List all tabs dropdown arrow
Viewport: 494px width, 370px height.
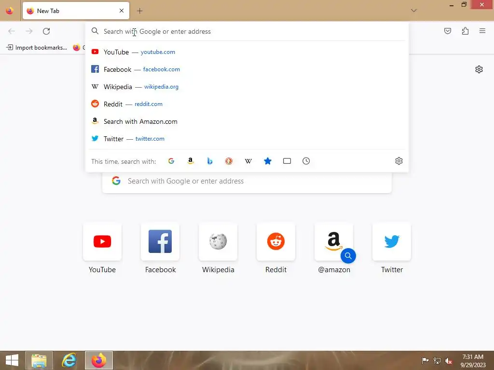click(414, 11)
